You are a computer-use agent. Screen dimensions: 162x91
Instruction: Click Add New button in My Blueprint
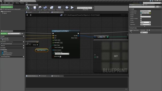point(4,34)
